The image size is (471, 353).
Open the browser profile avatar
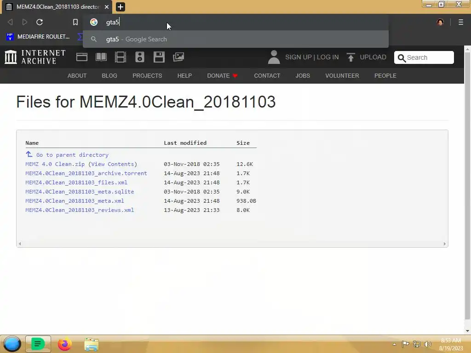pyautogui.click(x=440, y=22)
